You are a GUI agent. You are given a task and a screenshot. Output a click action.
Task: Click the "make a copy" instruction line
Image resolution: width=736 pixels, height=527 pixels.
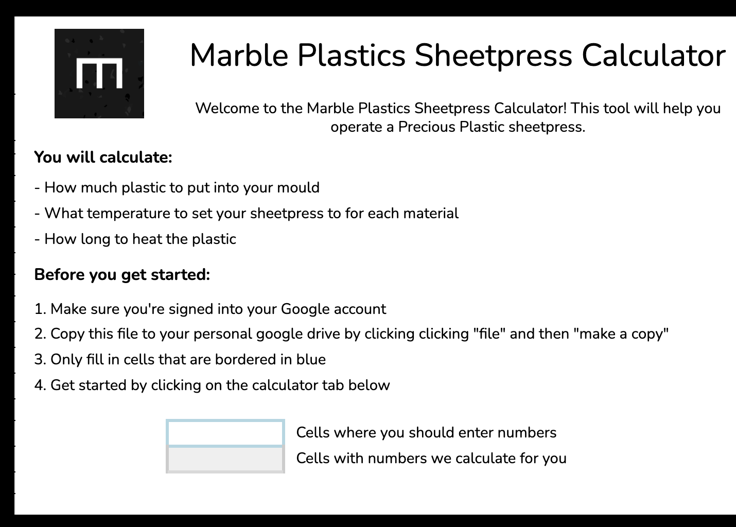click(x=352, y=334)
